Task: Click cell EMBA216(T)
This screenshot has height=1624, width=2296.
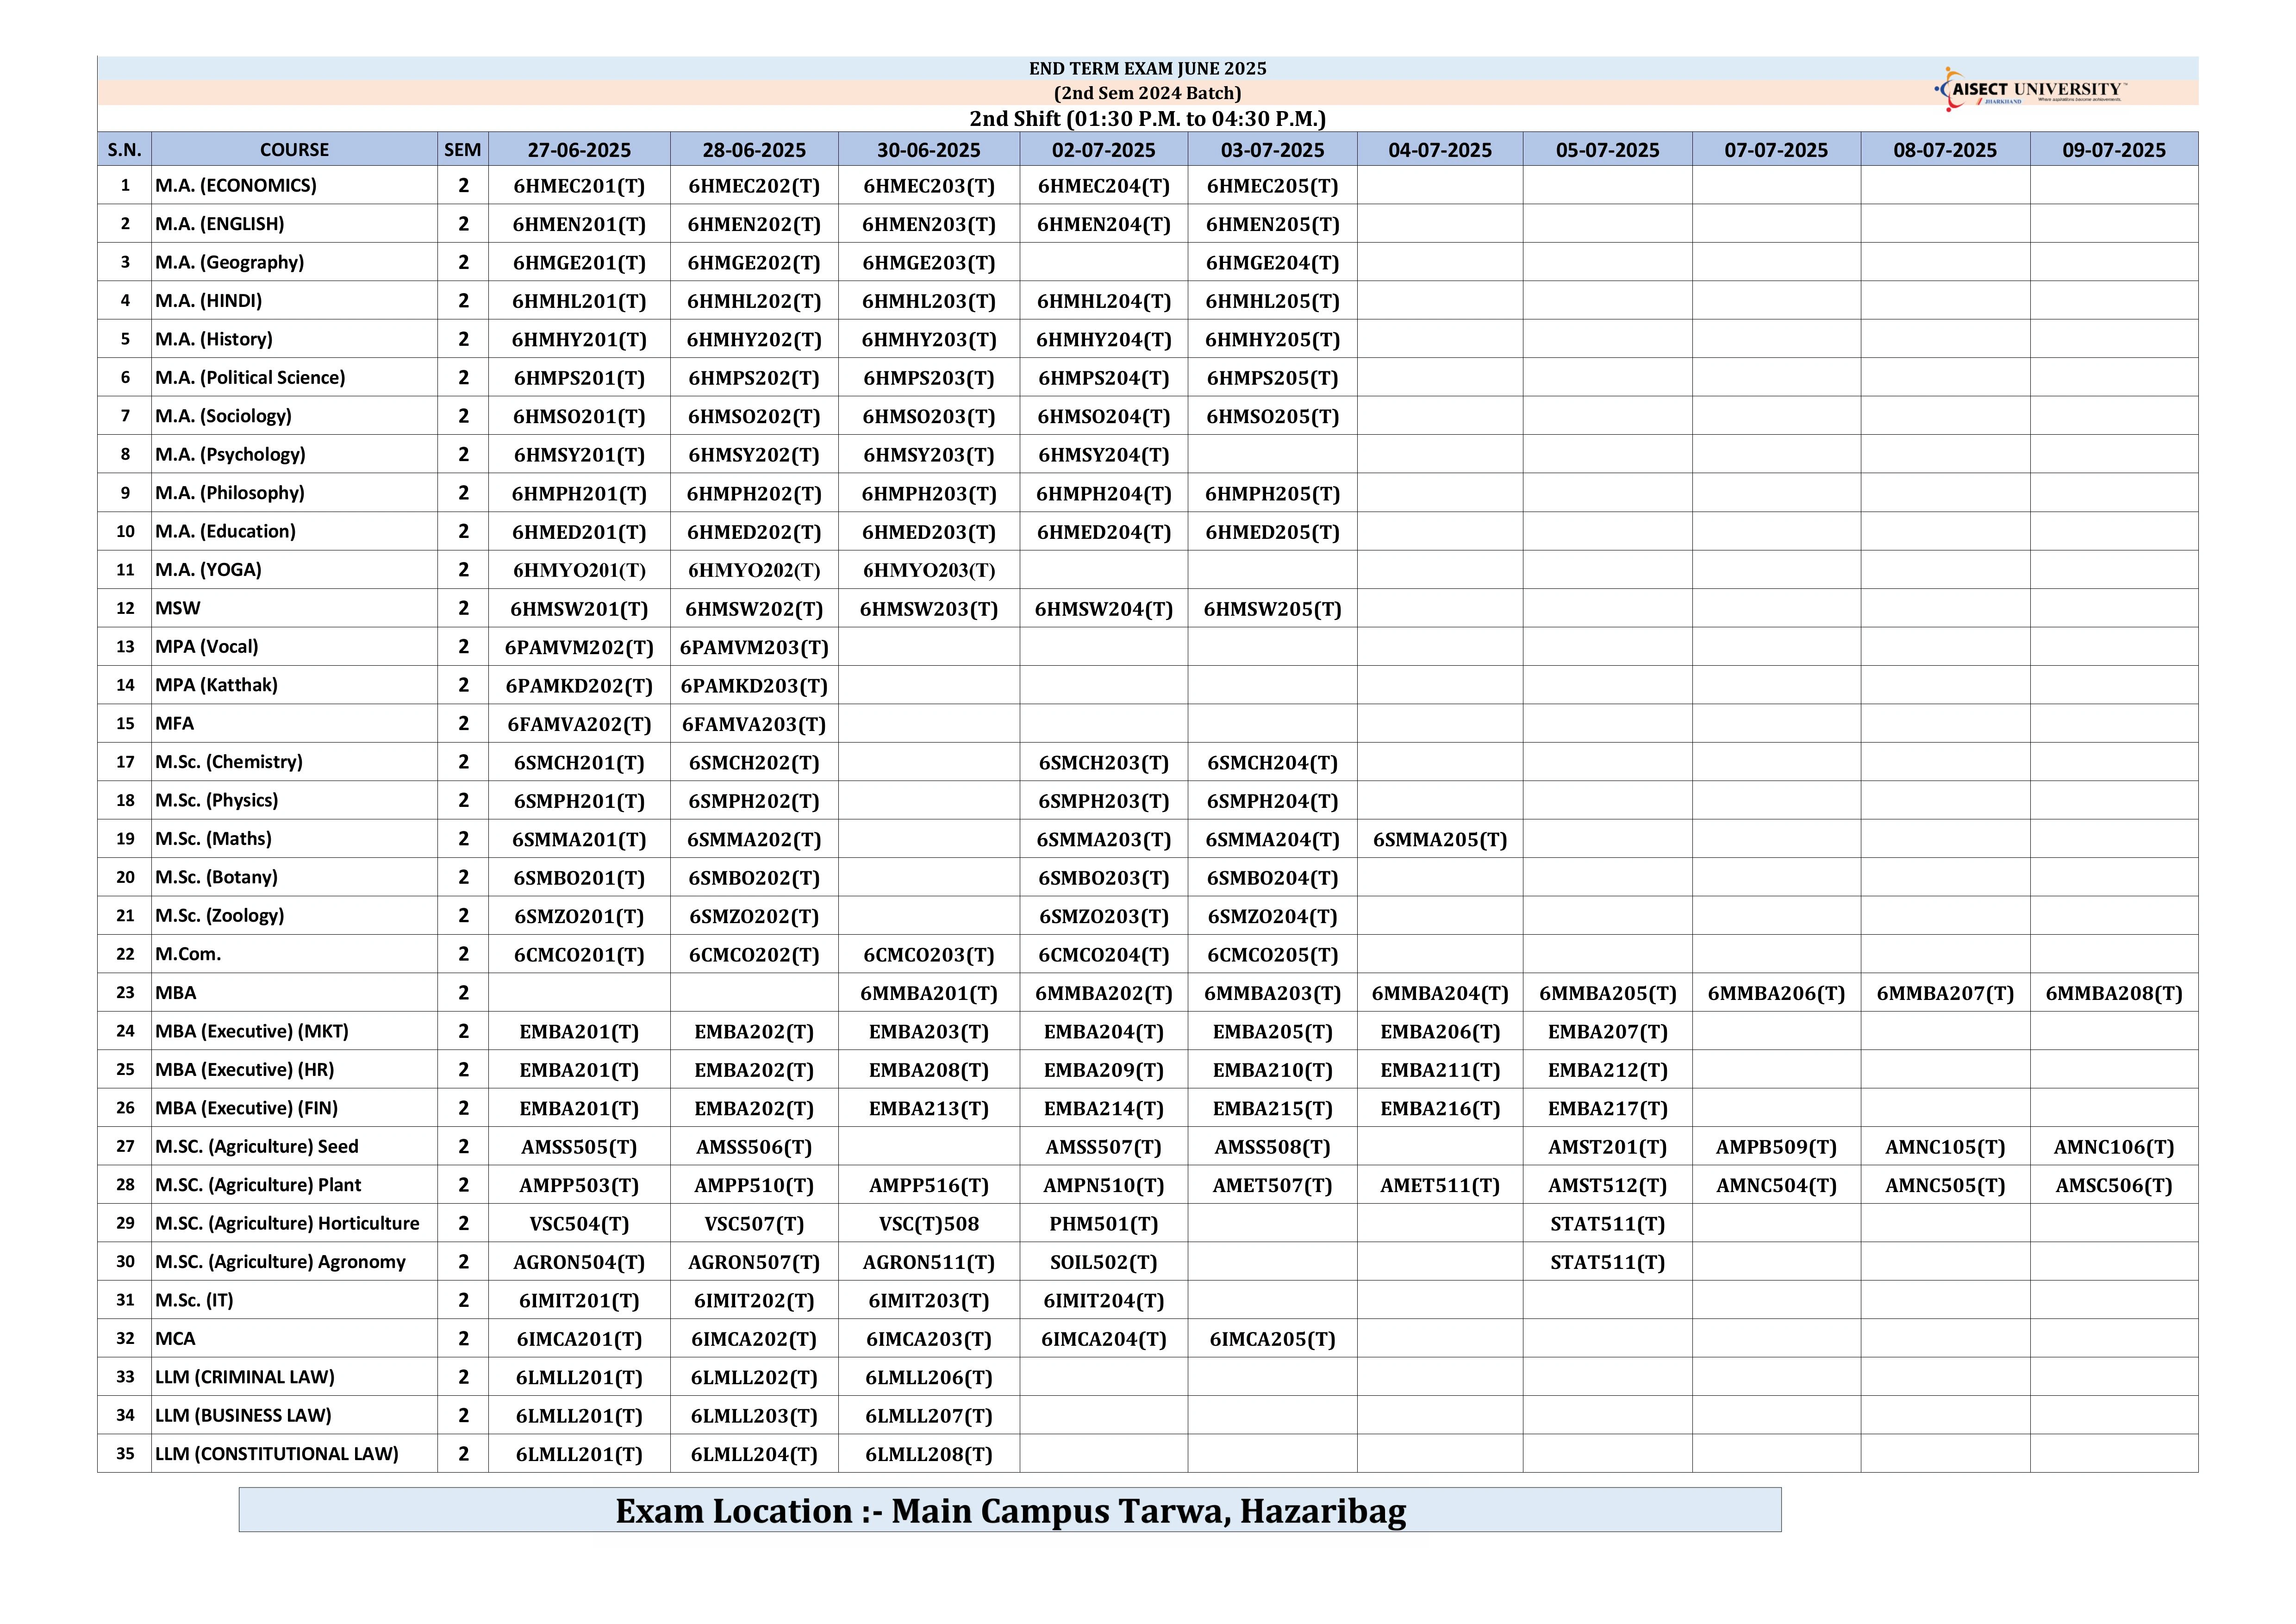Action: (1440, 1108)
